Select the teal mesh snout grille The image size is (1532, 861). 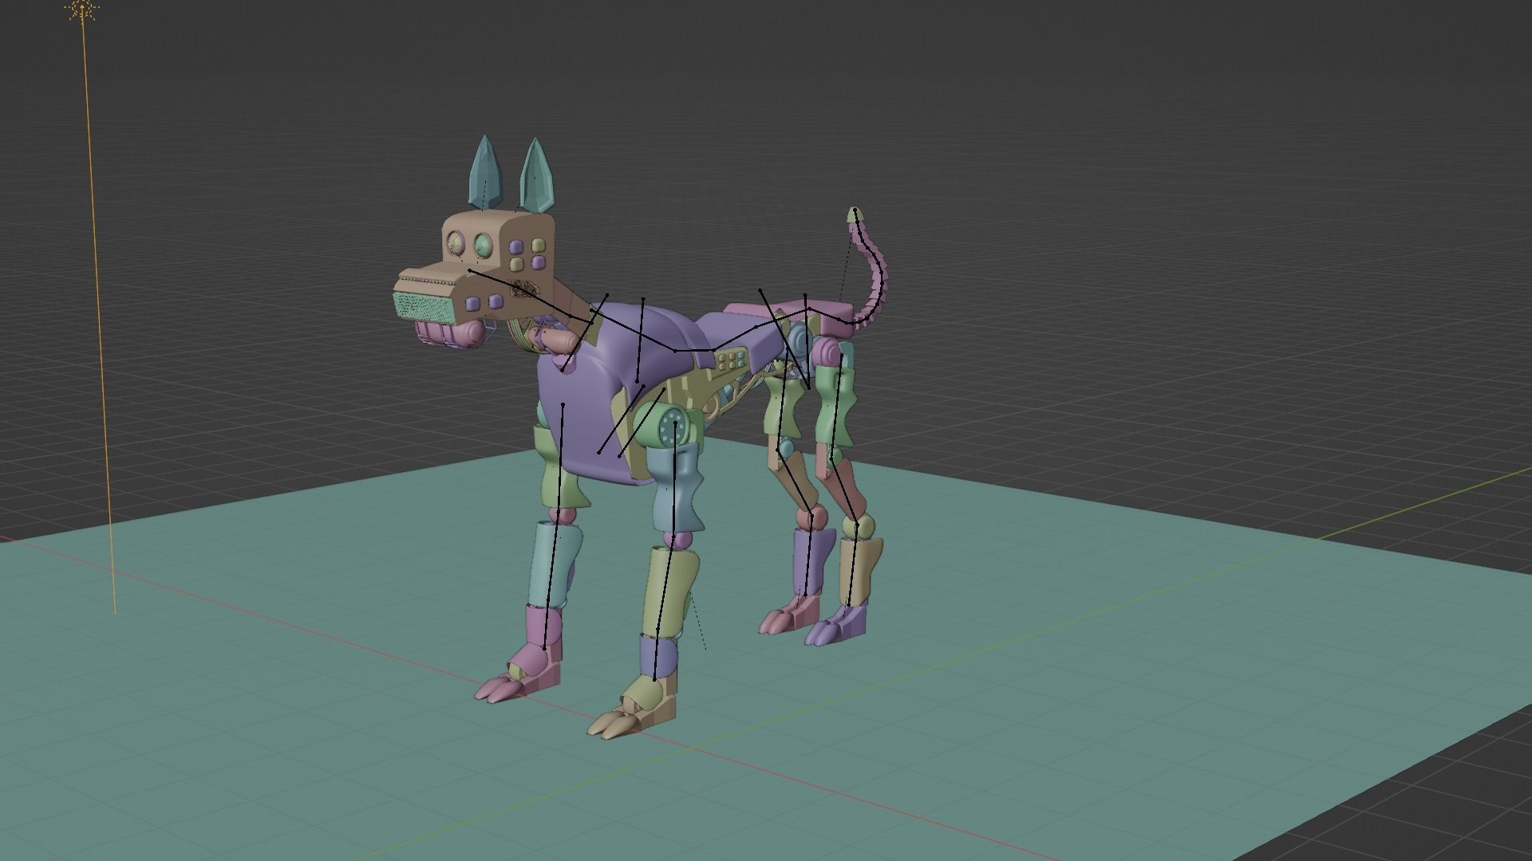click(424, 306)
